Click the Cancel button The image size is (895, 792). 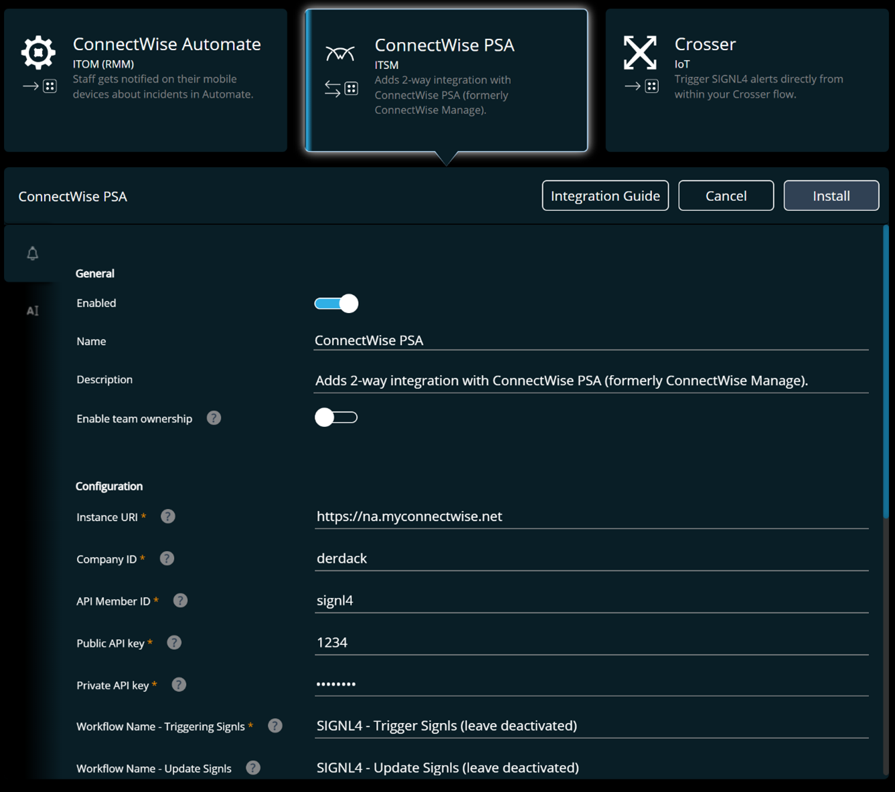[x=726, y=195]
